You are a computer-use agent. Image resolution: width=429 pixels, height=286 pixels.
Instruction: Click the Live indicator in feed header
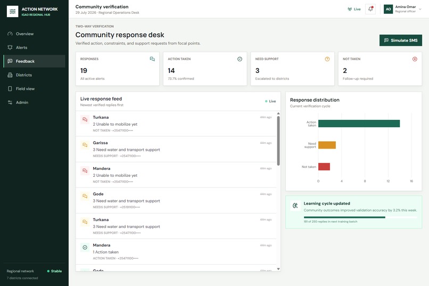[270, 101]
